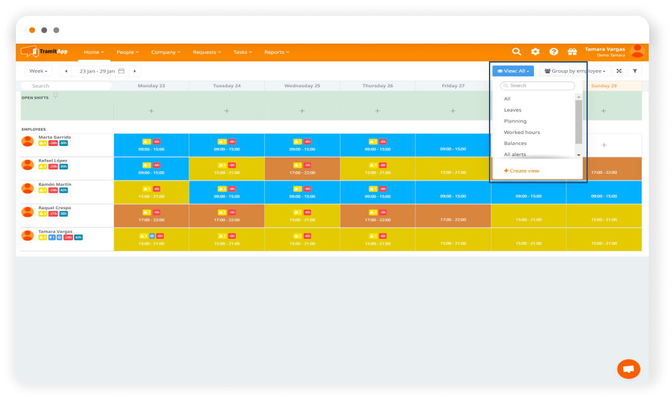This screenshot has height=400, width=672.
Task: Open the orange chat bubble widget
Action: 628,369
